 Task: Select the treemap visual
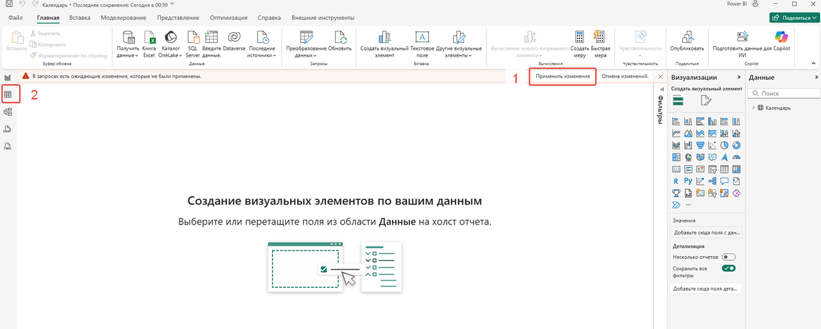(677, 157)
